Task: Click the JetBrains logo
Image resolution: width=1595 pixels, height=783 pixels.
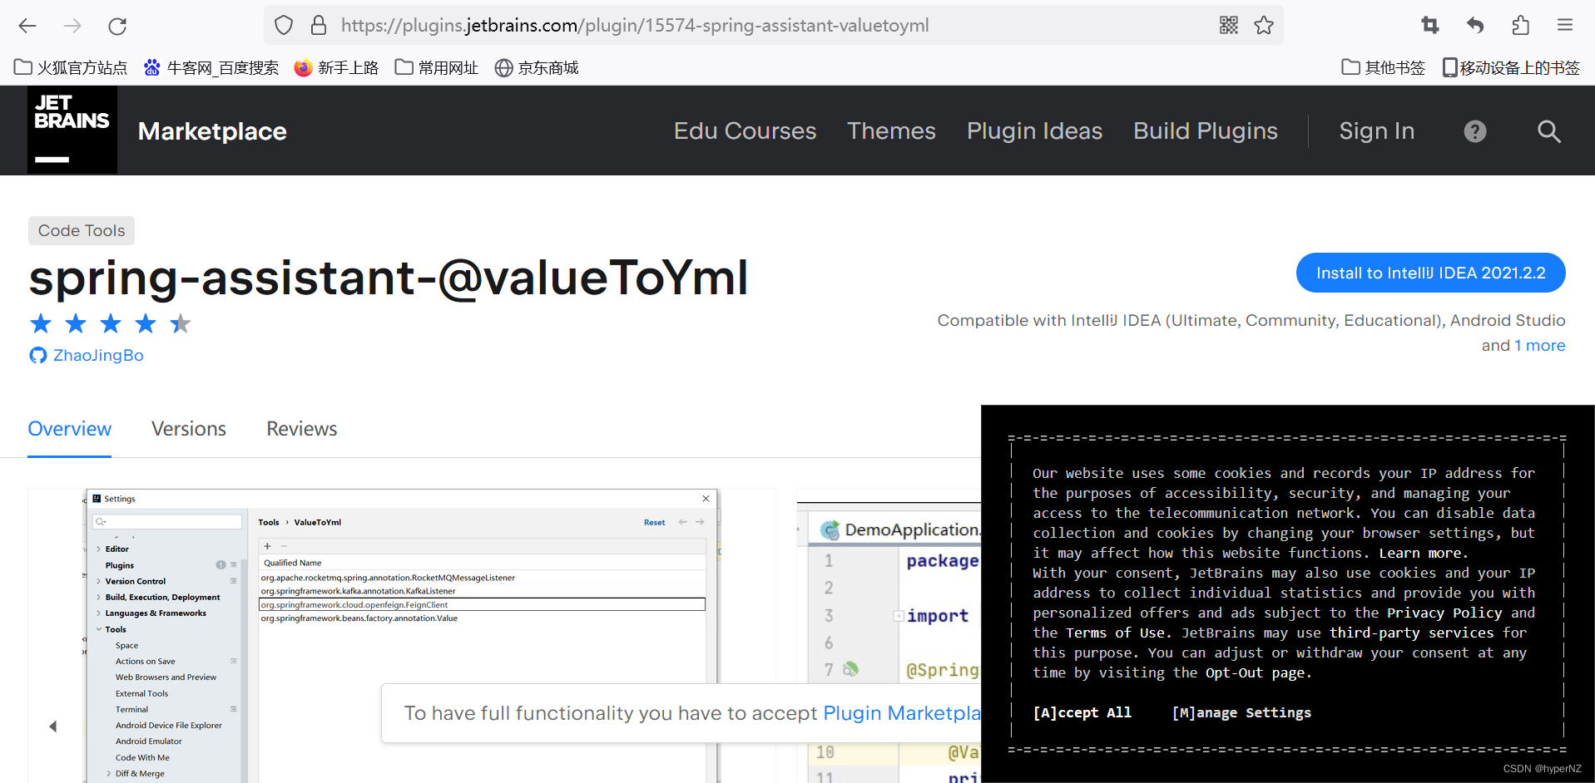Action: coord(72,130)
